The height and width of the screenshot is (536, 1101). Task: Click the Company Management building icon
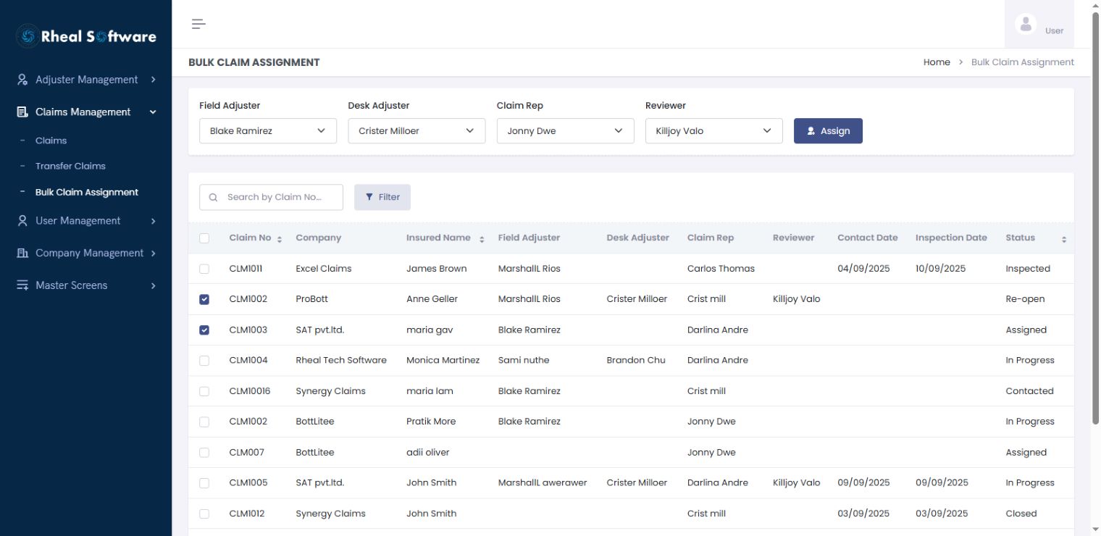coord(22,253)
